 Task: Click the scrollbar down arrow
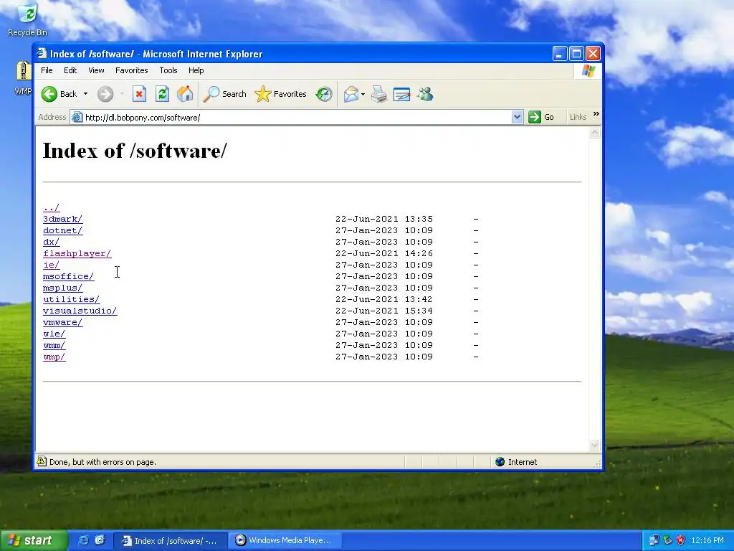click(x=594, y=445)
